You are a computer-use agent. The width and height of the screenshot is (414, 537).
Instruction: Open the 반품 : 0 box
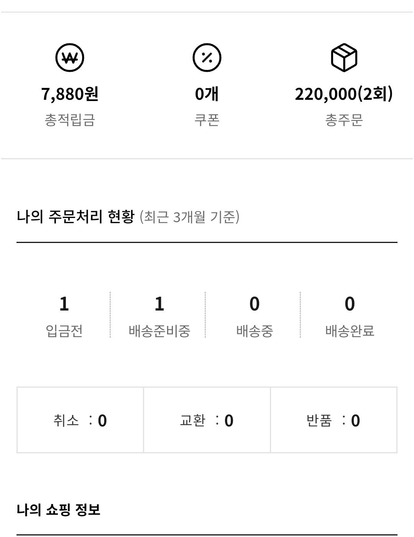click(x=333, y=420)
